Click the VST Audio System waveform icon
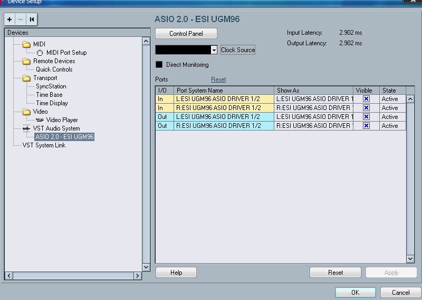422x300 pixels. pyautogui.click(x=26, y=128)
